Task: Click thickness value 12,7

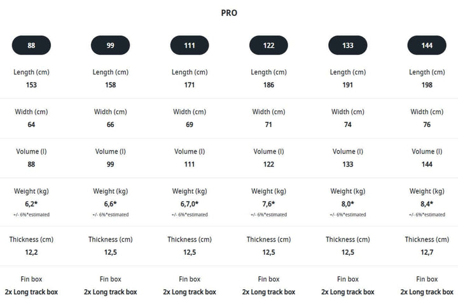Action: (427, 252)
